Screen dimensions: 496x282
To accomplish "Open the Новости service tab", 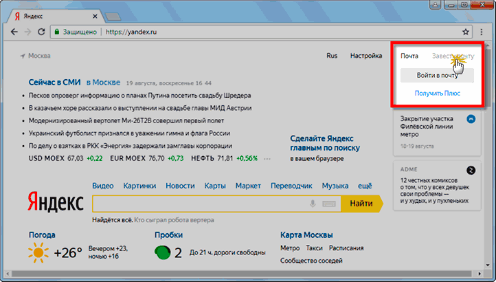I will [x=180, y=186].
